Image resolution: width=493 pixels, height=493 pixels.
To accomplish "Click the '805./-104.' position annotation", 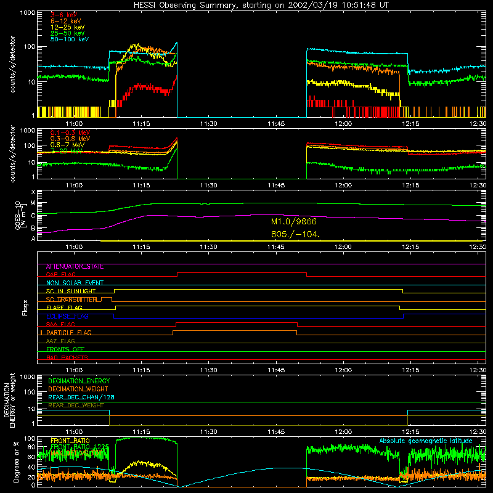I will [x=295, y=234].
